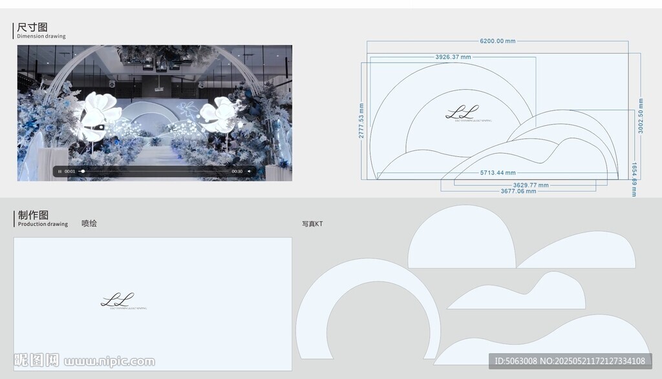The width and height of the screenshot is (662, 379).
Task: Select the wedding stage photo thumbnail
Action: coord(155,113)
